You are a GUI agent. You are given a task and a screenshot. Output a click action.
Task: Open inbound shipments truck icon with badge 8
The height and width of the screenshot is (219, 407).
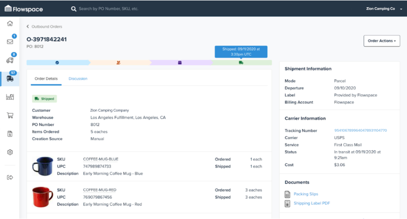tap(10, 60)
